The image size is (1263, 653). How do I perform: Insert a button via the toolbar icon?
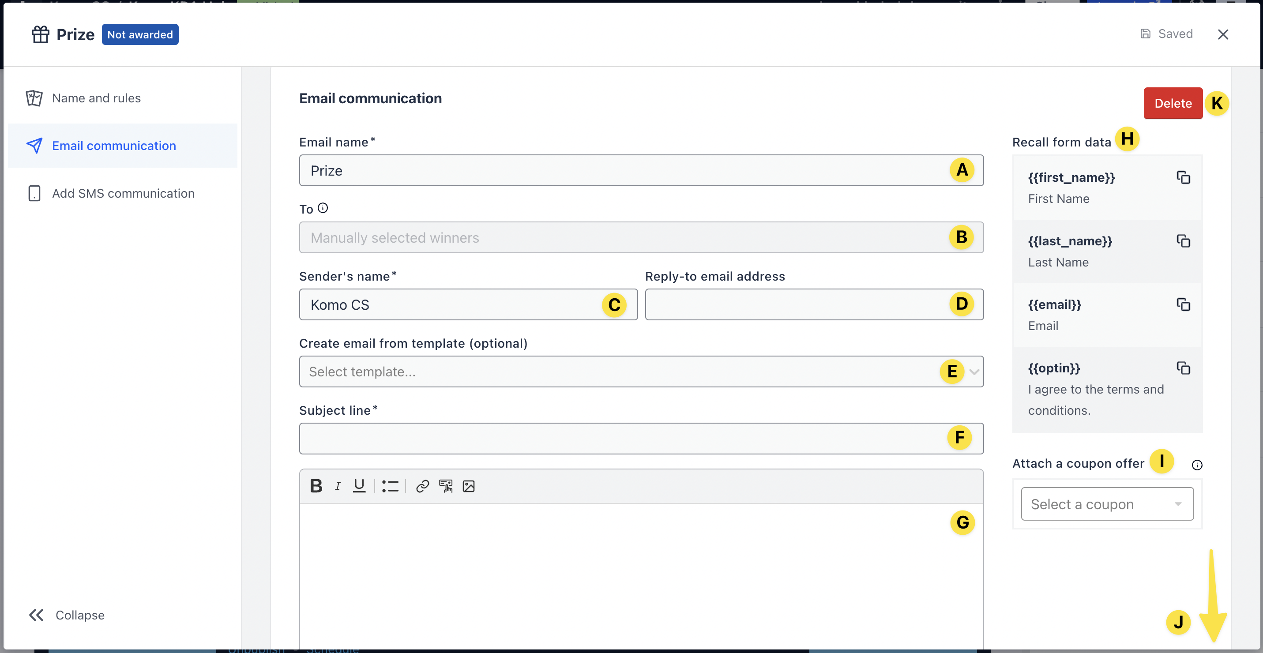pos(446,486)
